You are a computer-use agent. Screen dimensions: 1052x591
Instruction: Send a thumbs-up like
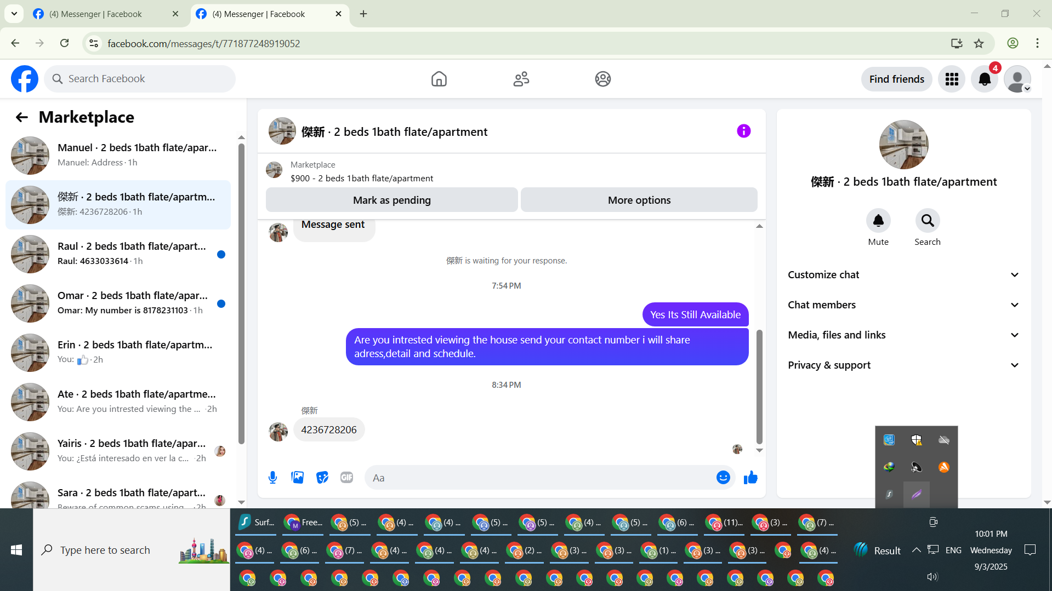pos(750,478)
